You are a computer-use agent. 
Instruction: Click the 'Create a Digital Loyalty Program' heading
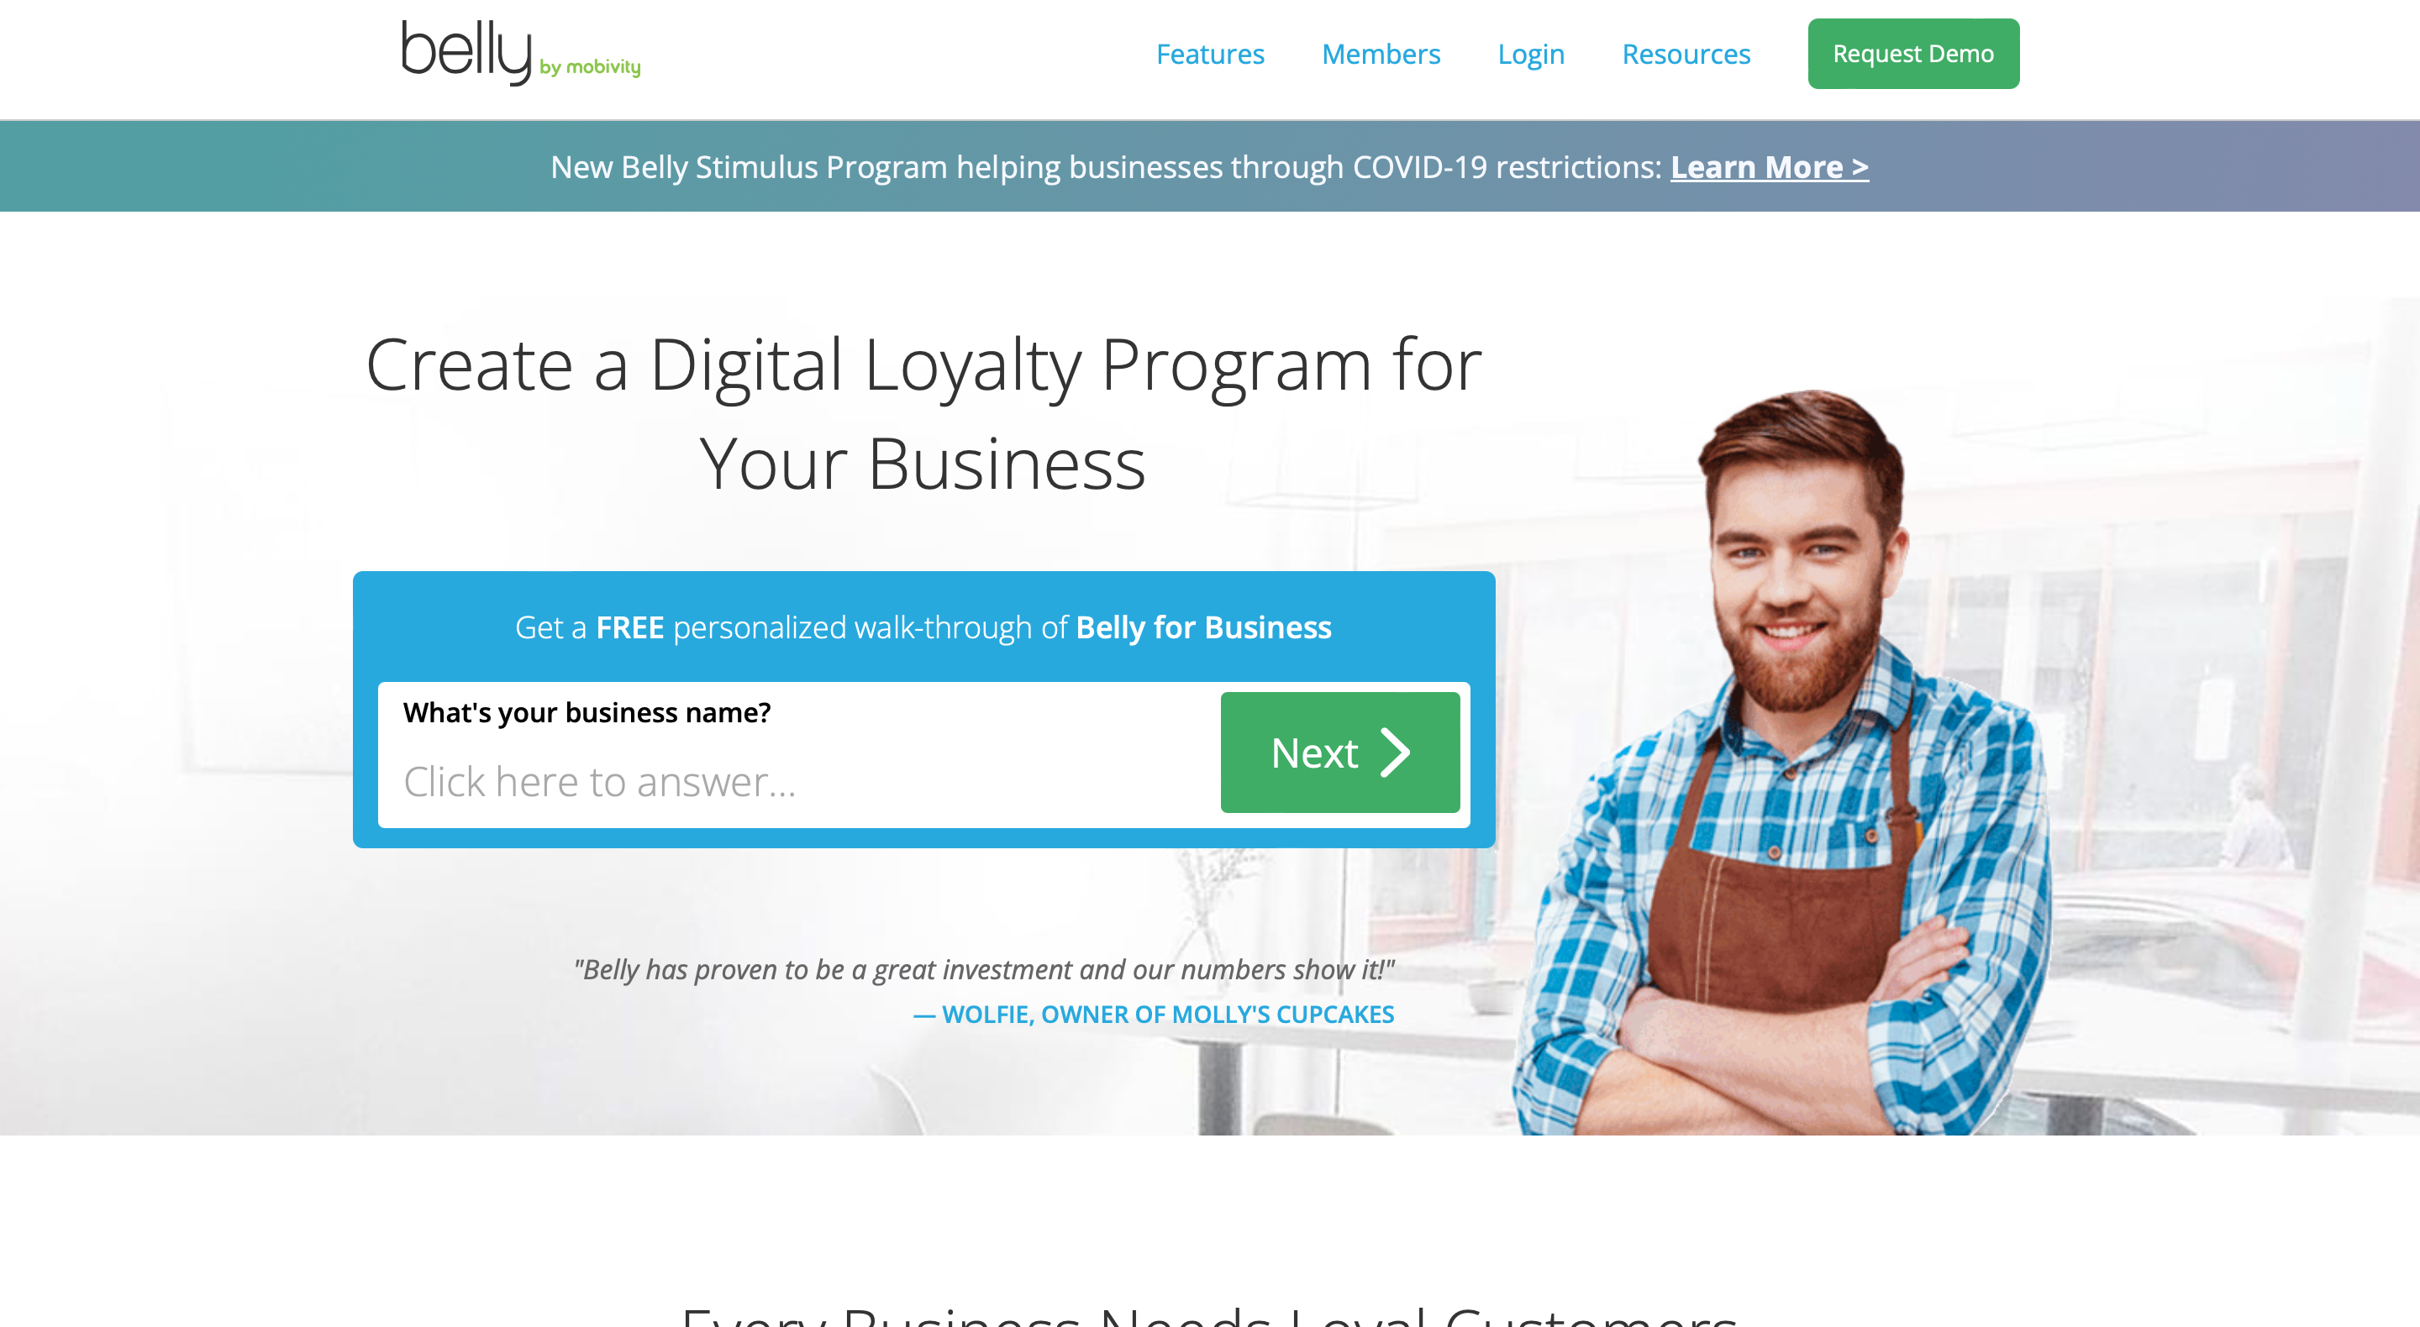[x=923, y=414]
